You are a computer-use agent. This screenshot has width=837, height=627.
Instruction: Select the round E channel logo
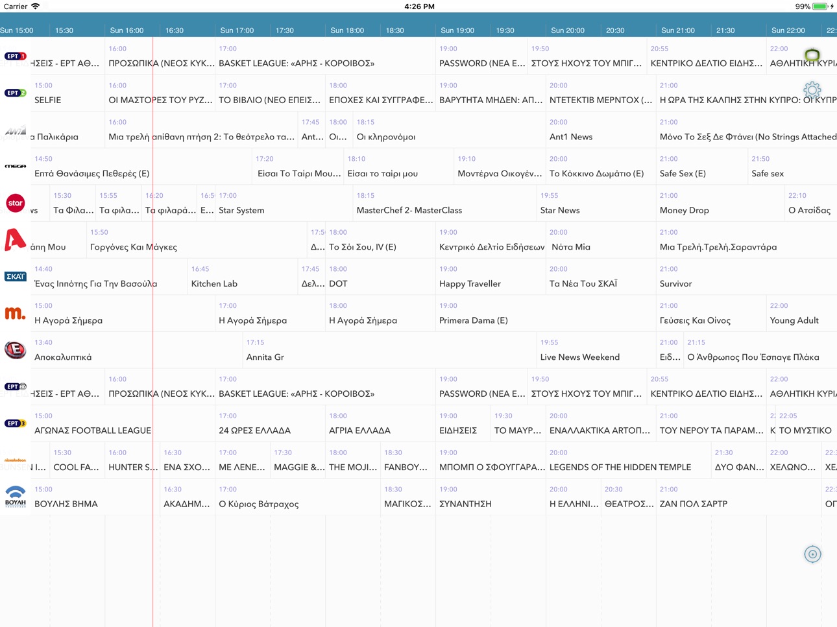tap(15, 350)
